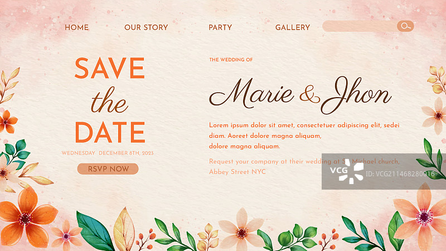Click the Abbey Street NYC address
The width and height of the screenshot is (446, 251).
[237, 172]
